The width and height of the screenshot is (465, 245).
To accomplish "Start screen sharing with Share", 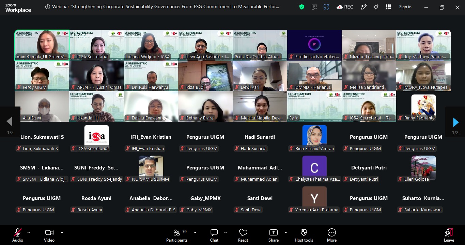I will (x=274, y=235).
